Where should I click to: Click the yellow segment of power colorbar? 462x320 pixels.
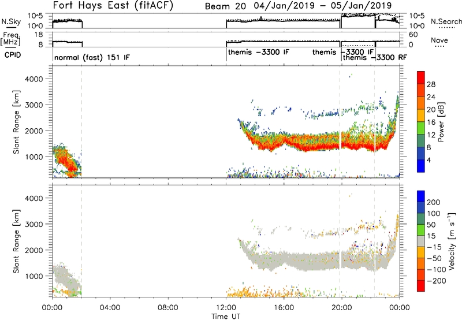421,115
